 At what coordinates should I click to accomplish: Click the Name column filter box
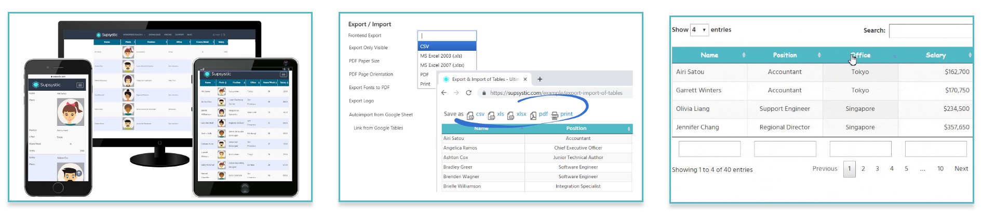click(709, 149)
